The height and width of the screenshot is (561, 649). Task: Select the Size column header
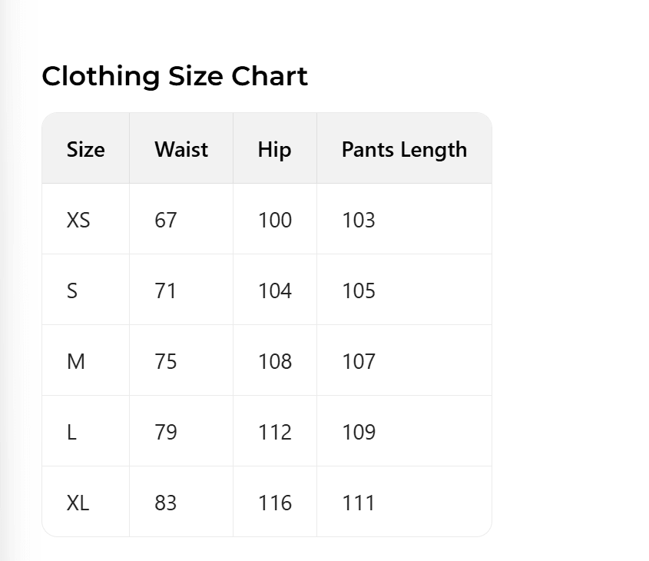(x=85, y=149)
